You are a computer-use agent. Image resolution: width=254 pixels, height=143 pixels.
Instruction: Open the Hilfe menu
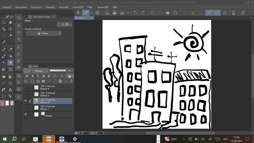pyautogui.click(x=115, y=7)
